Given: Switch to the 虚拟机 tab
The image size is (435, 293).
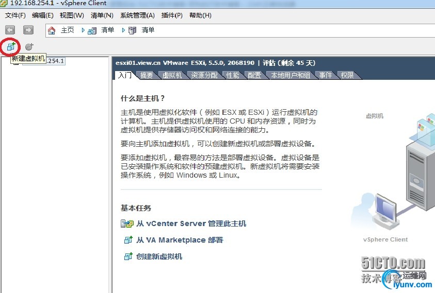Looking at the screenshot, I should 172,75.
